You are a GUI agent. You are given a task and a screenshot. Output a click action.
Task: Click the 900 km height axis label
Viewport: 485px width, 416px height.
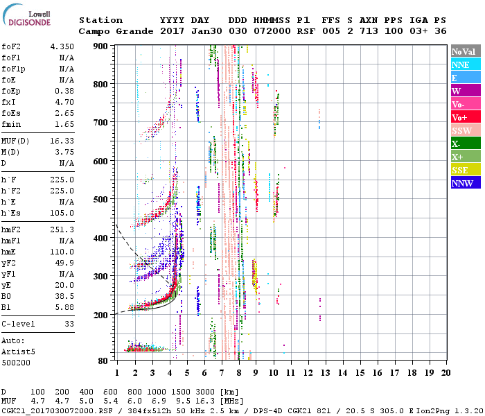[x=100, y=46]
